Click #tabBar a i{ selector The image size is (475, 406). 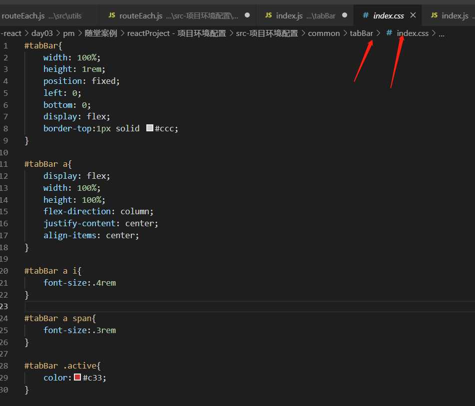click(x=53, y=271)
